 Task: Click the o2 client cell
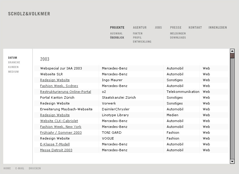click(x=104, y=92)
